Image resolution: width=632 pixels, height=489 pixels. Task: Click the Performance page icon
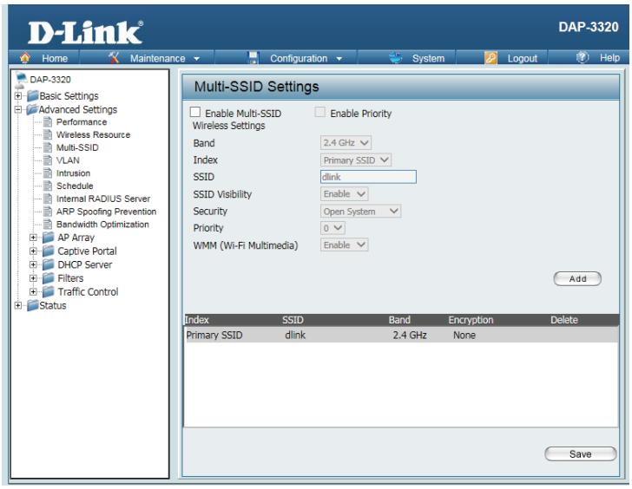pyautogui.click(x=48, y=121)
